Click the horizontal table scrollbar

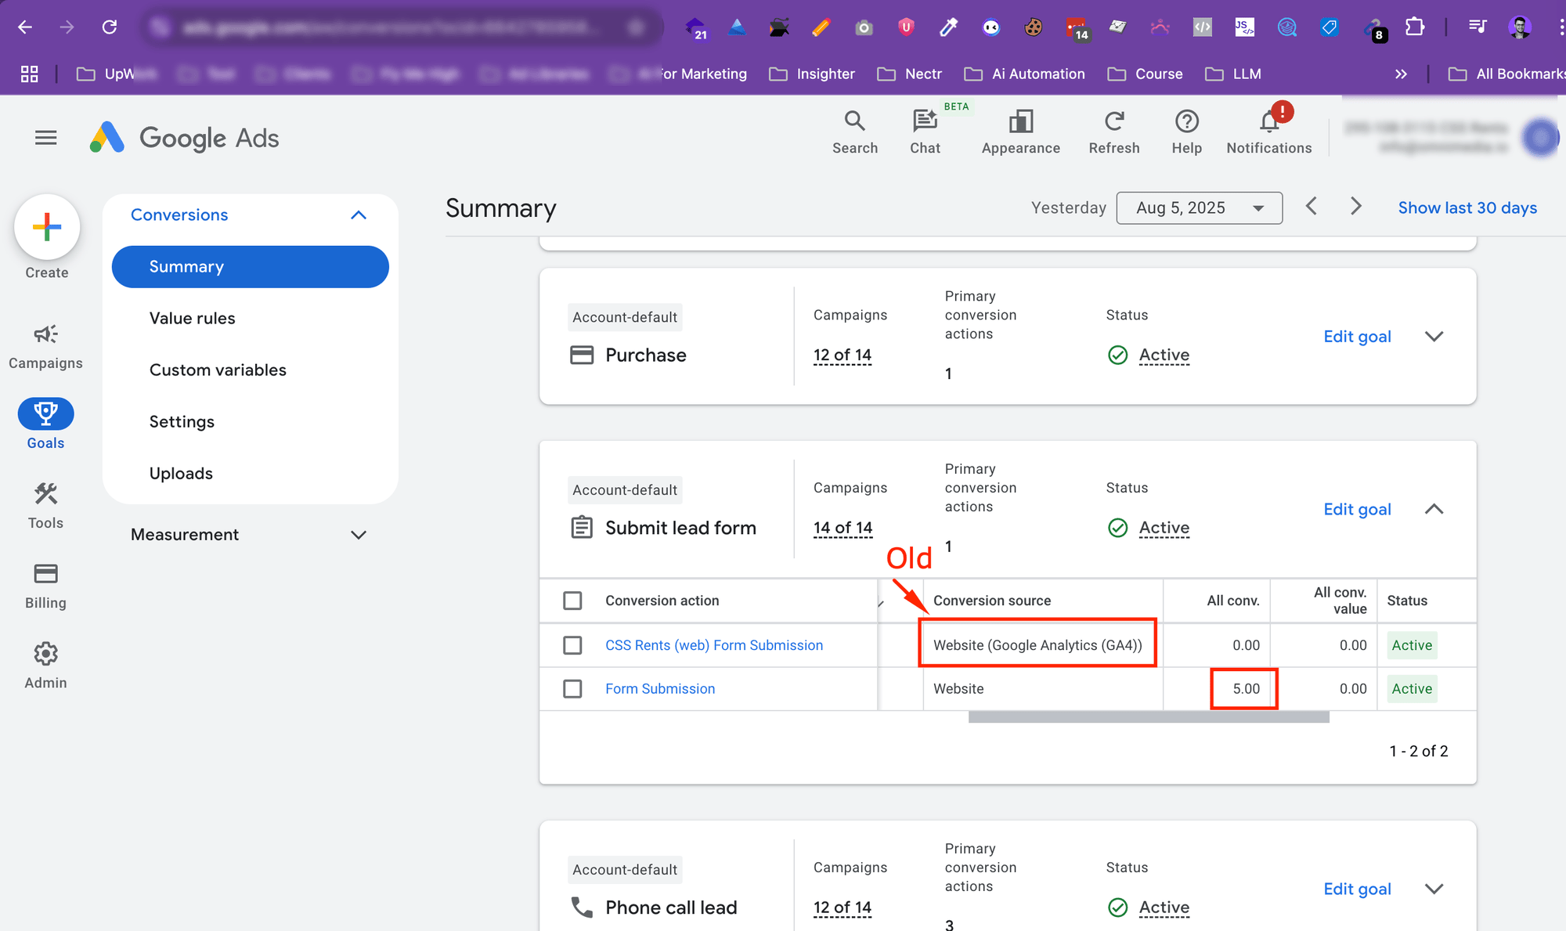click(1149, 716)
